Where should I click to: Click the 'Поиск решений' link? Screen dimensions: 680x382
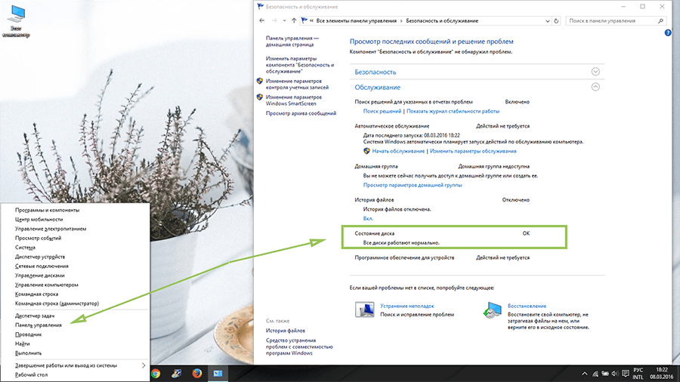[x=382, y=111]
